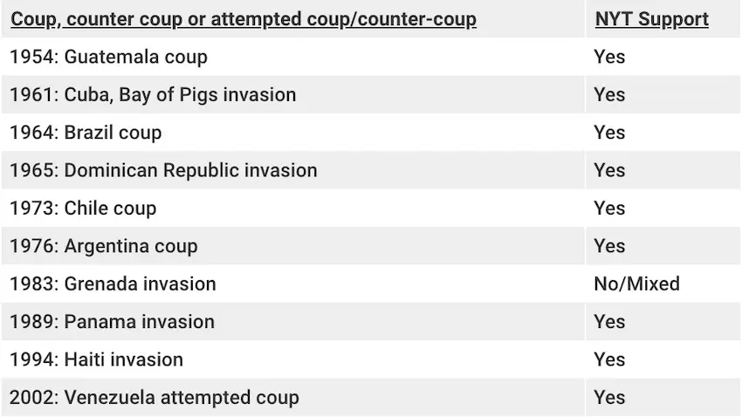Click 'Yes' in the Bay of Pigs row
This screenshot has height=417, width=742.
pos(609,94)
